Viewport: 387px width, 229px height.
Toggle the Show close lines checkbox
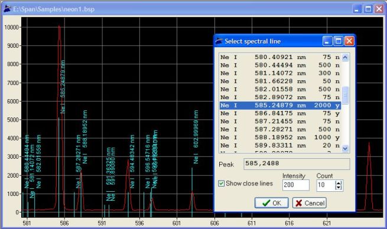221,184
